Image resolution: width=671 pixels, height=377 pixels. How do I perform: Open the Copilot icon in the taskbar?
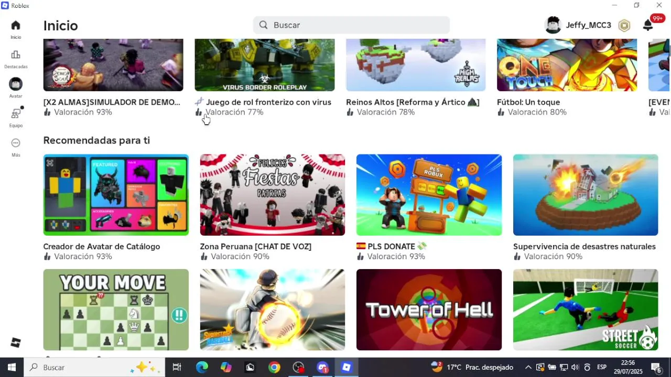(x=226, y=368)
